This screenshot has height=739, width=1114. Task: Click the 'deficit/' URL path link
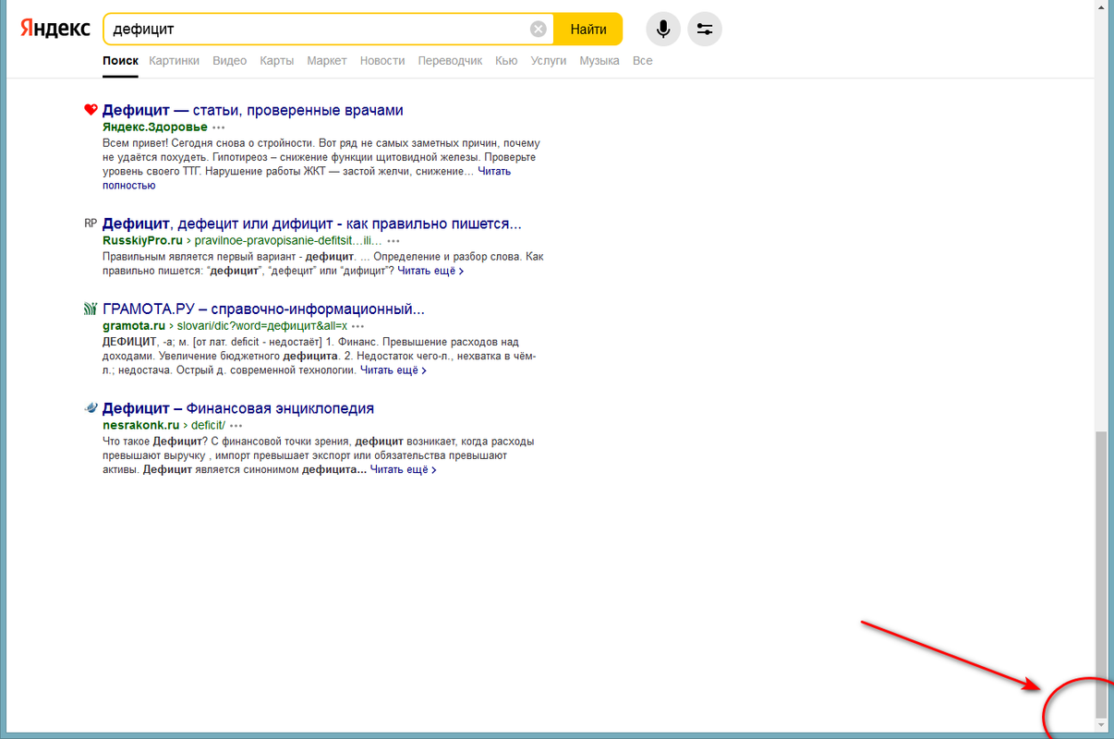[x=208, y=426]
